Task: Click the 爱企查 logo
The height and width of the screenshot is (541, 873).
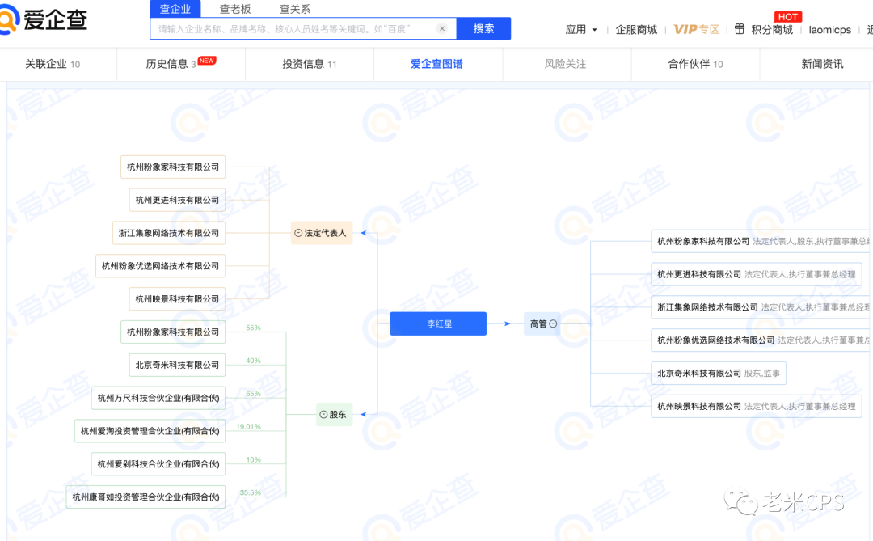Action: coord(44,19)
